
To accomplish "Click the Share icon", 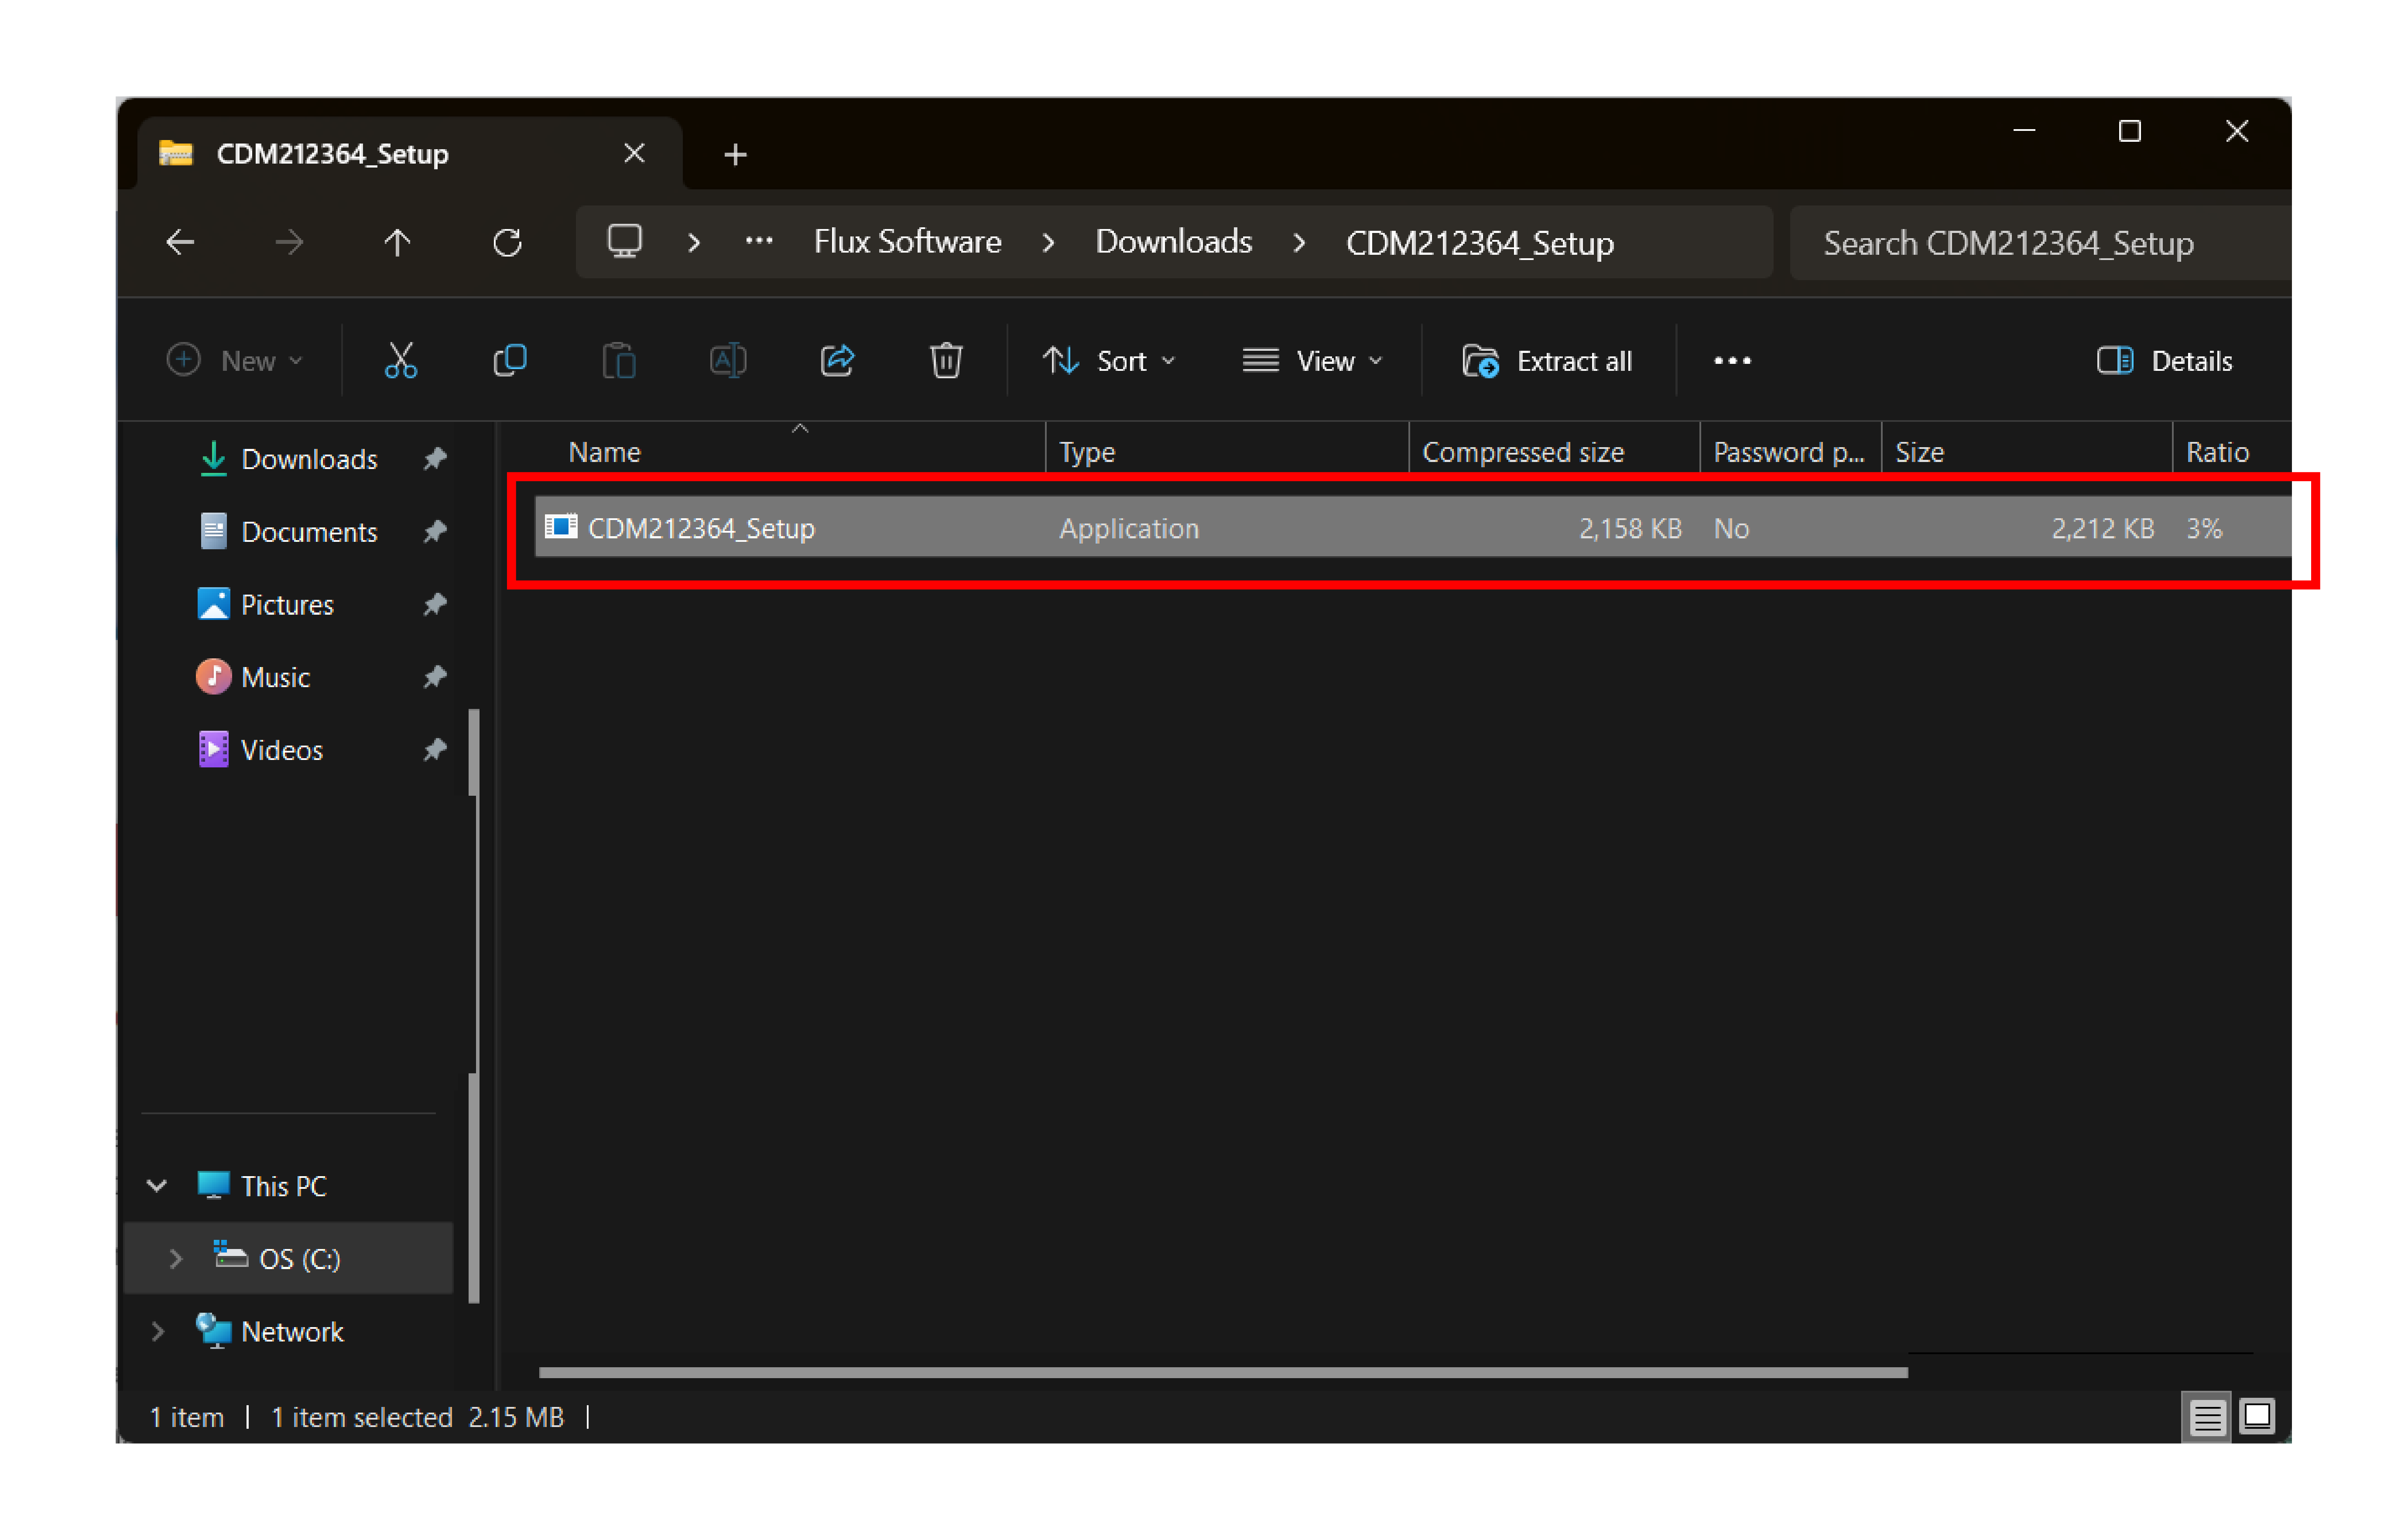I will pyautogui.click(x=837, y=361).
